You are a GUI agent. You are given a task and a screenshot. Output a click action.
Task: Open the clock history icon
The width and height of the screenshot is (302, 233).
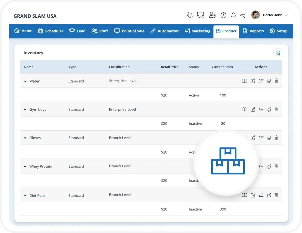click(x=224, y=15)
